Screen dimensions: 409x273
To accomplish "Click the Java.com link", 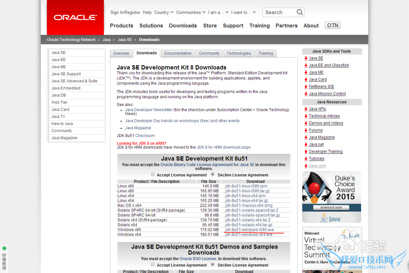I will pyautogui.click(x=317, y=166).
